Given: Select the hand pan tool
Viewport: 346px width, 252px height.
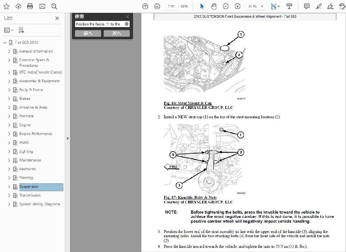Looking at the screenshot, I should click(214, 6).
